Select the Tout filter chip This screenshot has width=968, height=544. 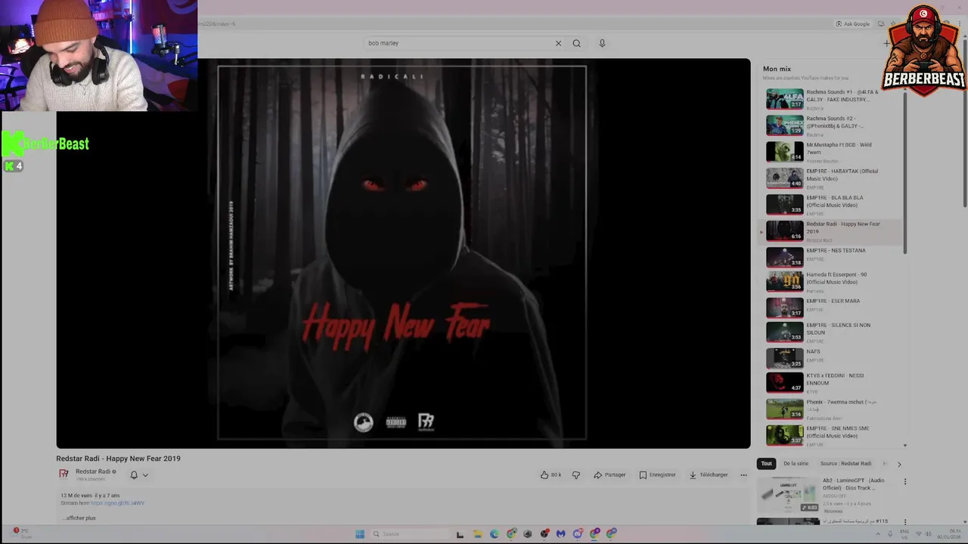[x=766, y=464]
